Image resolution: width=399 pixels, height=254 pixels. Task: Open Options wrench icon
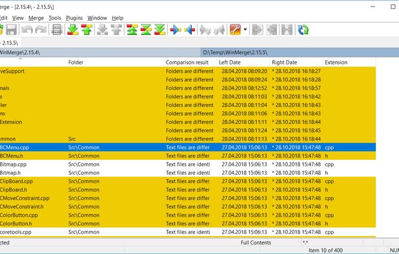235,30
